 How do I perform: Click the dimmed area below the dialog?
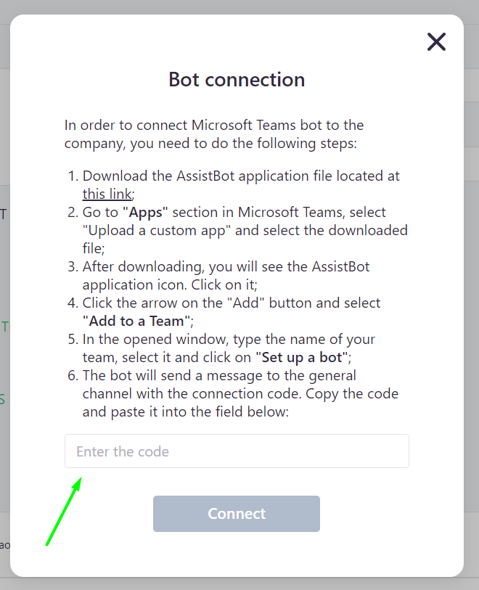coord(239,584)
